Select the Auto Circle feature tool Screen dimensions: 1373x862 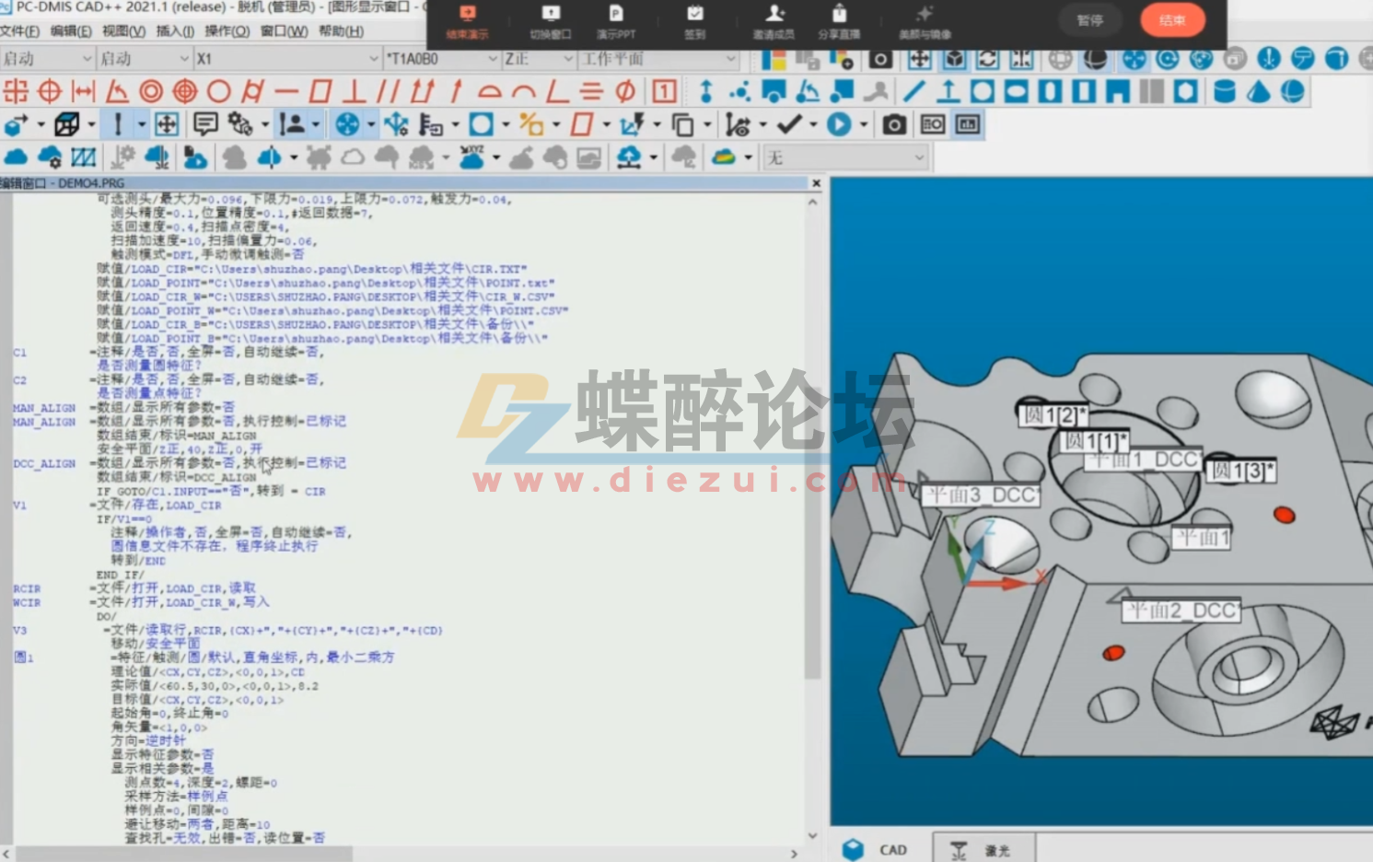tap(983, 90)
